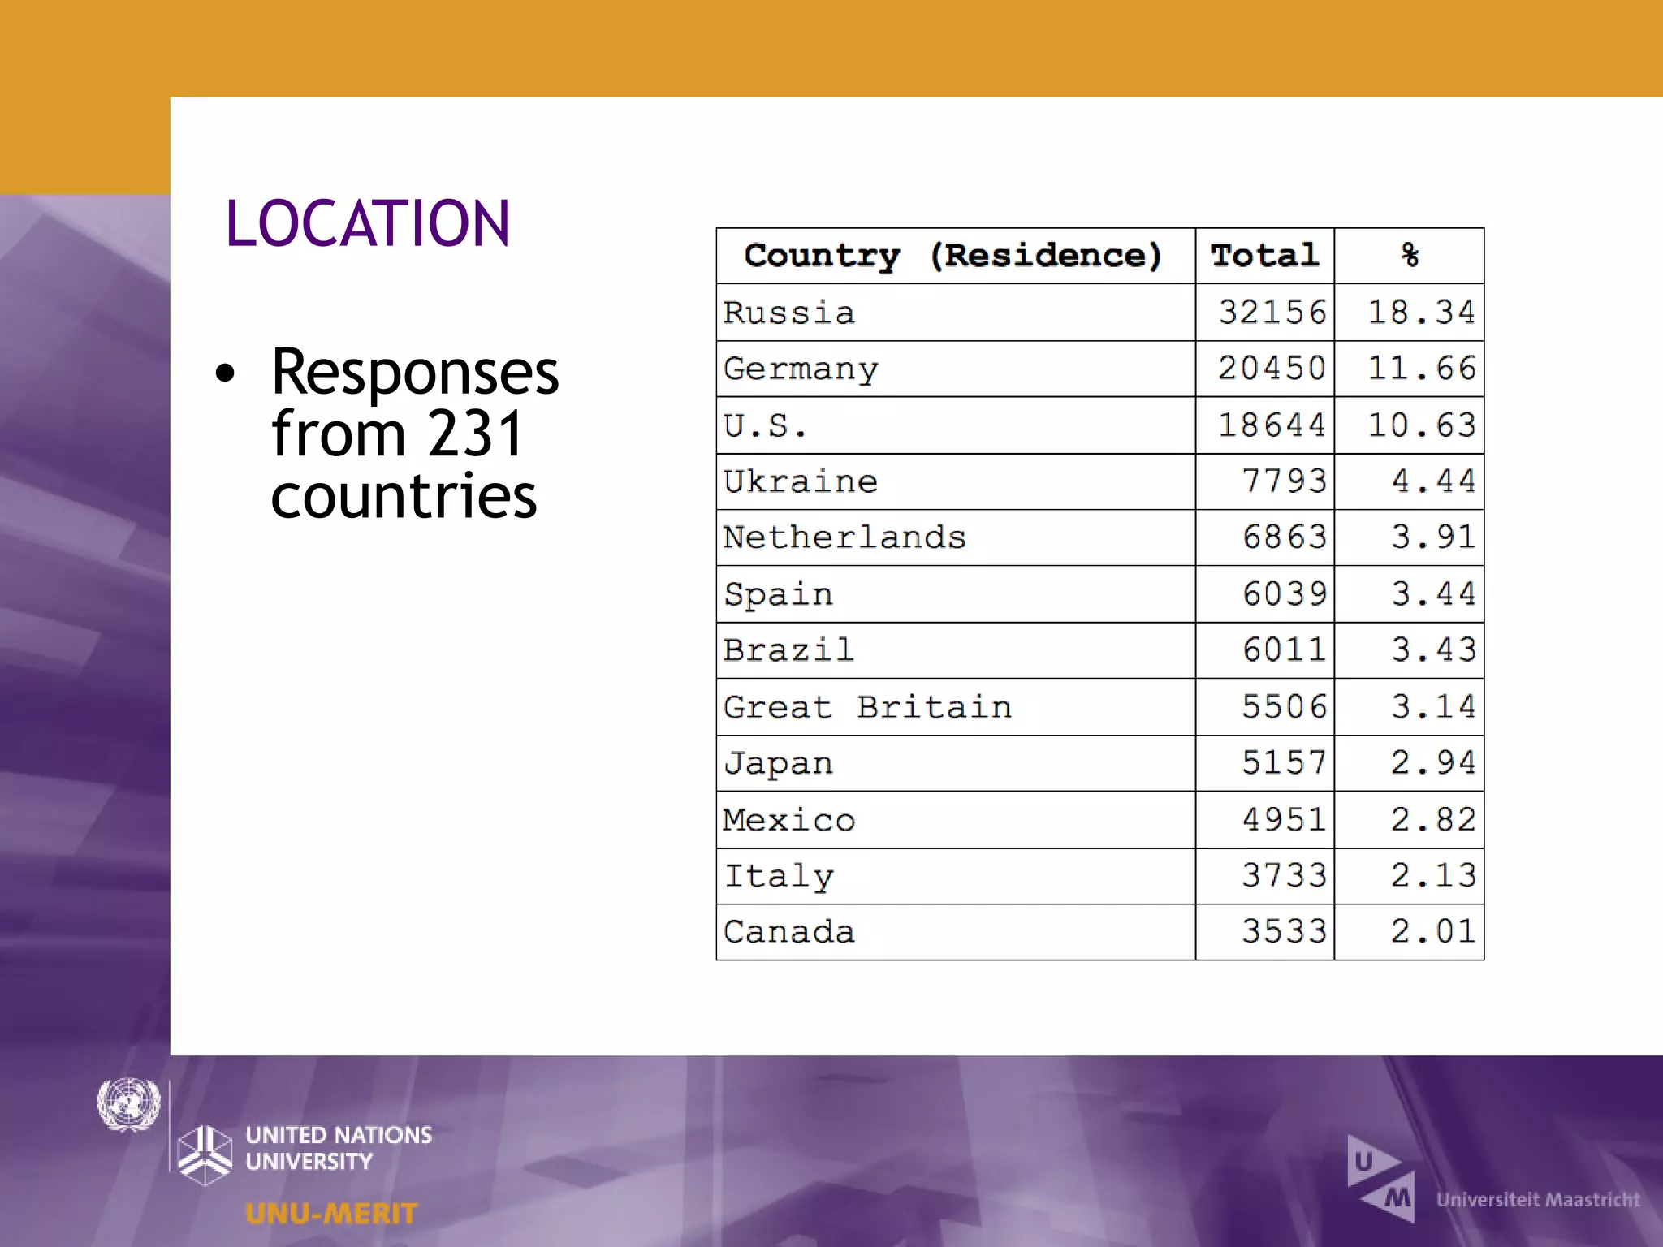Select the Spain country cell

click(955, 594)
